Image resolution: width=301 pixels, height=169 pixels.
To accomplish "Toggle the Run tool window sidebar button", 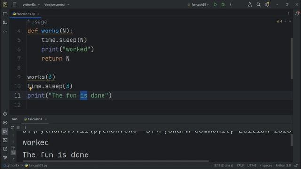I will coord(5,131).
